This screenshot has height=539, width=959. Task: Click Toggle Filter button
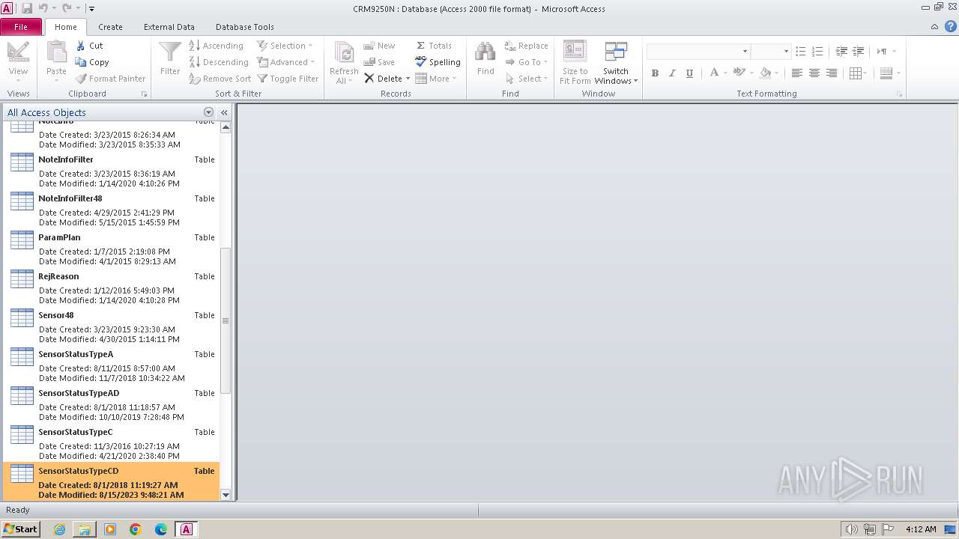pos(288,79)
